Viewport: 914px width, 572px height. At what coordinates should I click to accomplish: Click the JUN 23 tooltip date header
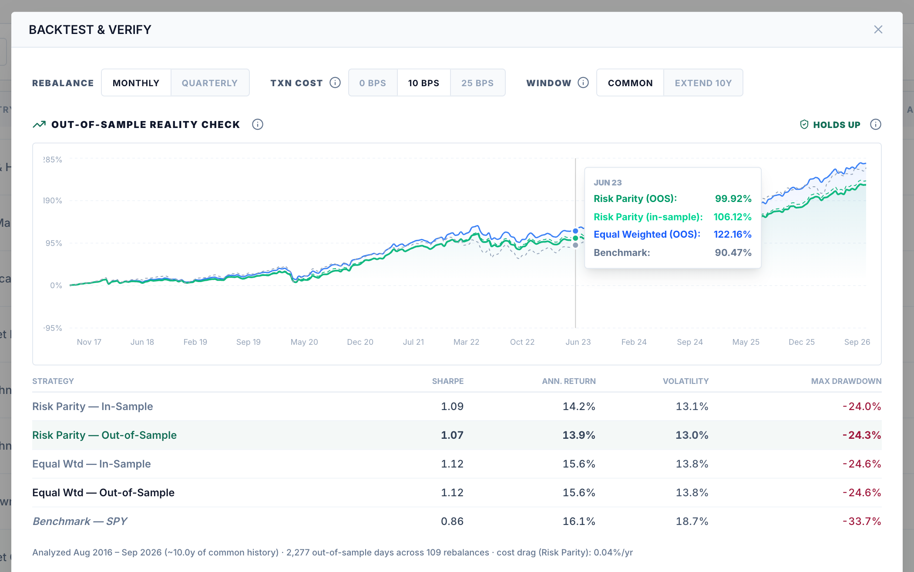point(608,183)
